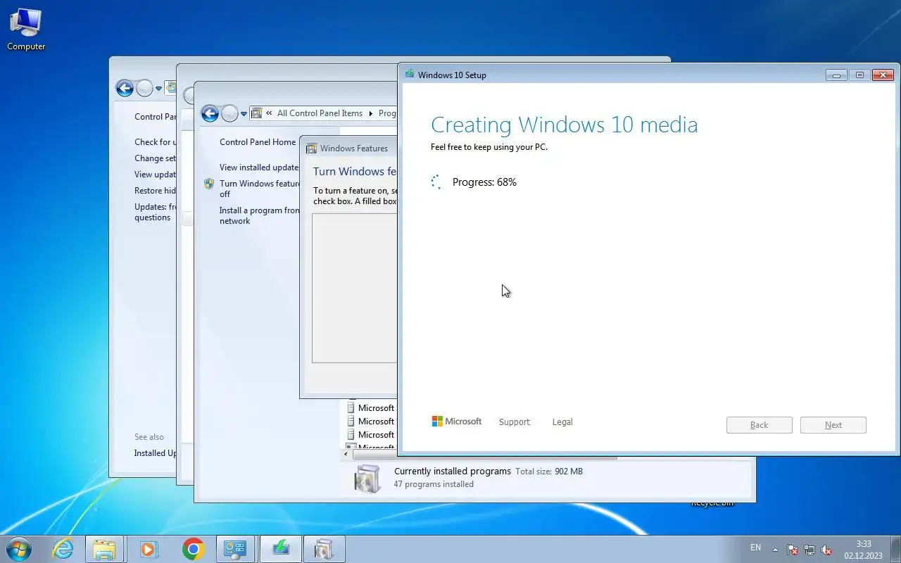Screen dimensions: 901x563
Task: Click Back arrow in Windows Update window
Action: pyautogui.click(x=125, y=88)
